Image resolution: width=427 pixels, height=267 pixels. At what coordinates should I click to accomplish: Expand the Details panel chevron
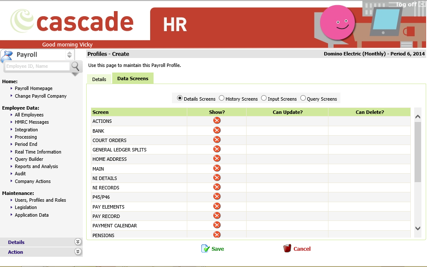[x=78, y=242]
